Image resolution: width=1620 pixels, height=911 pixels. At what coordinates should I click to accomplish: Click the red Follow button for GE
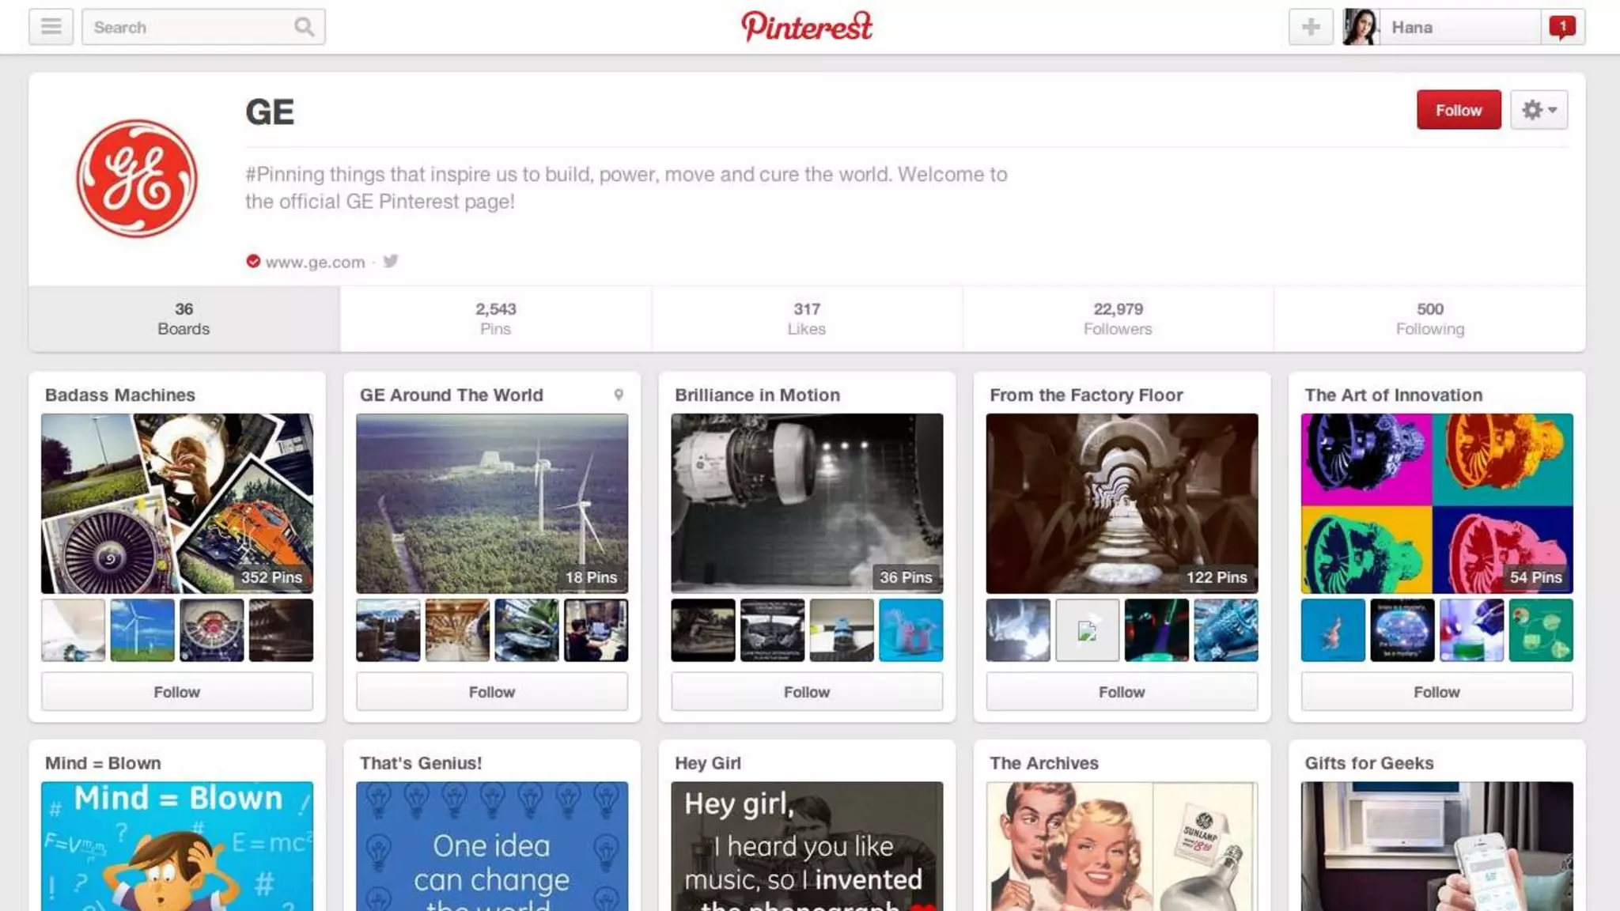(1459, 110)
